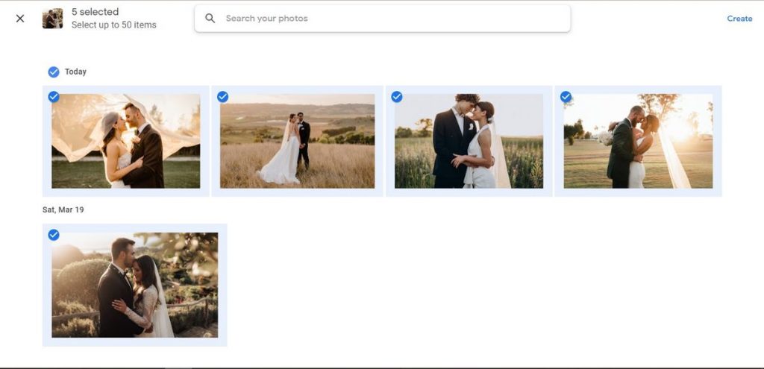The image size is (764, 369).
Task: Open the garden forehead kiss photo
Action: (134, 286)
